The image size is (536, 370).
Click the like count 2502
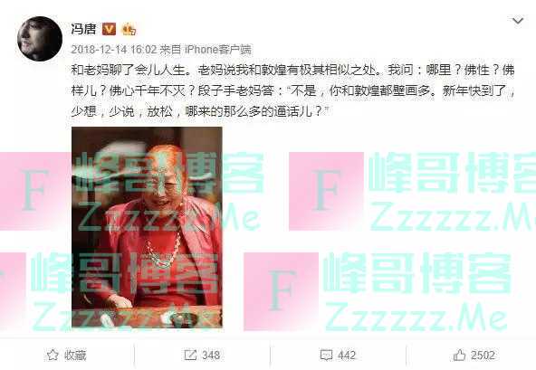point(483,356)
